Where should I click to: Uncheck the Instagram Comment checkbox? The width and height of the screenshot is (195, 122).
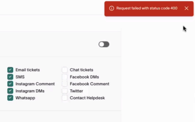coord(10,84)
